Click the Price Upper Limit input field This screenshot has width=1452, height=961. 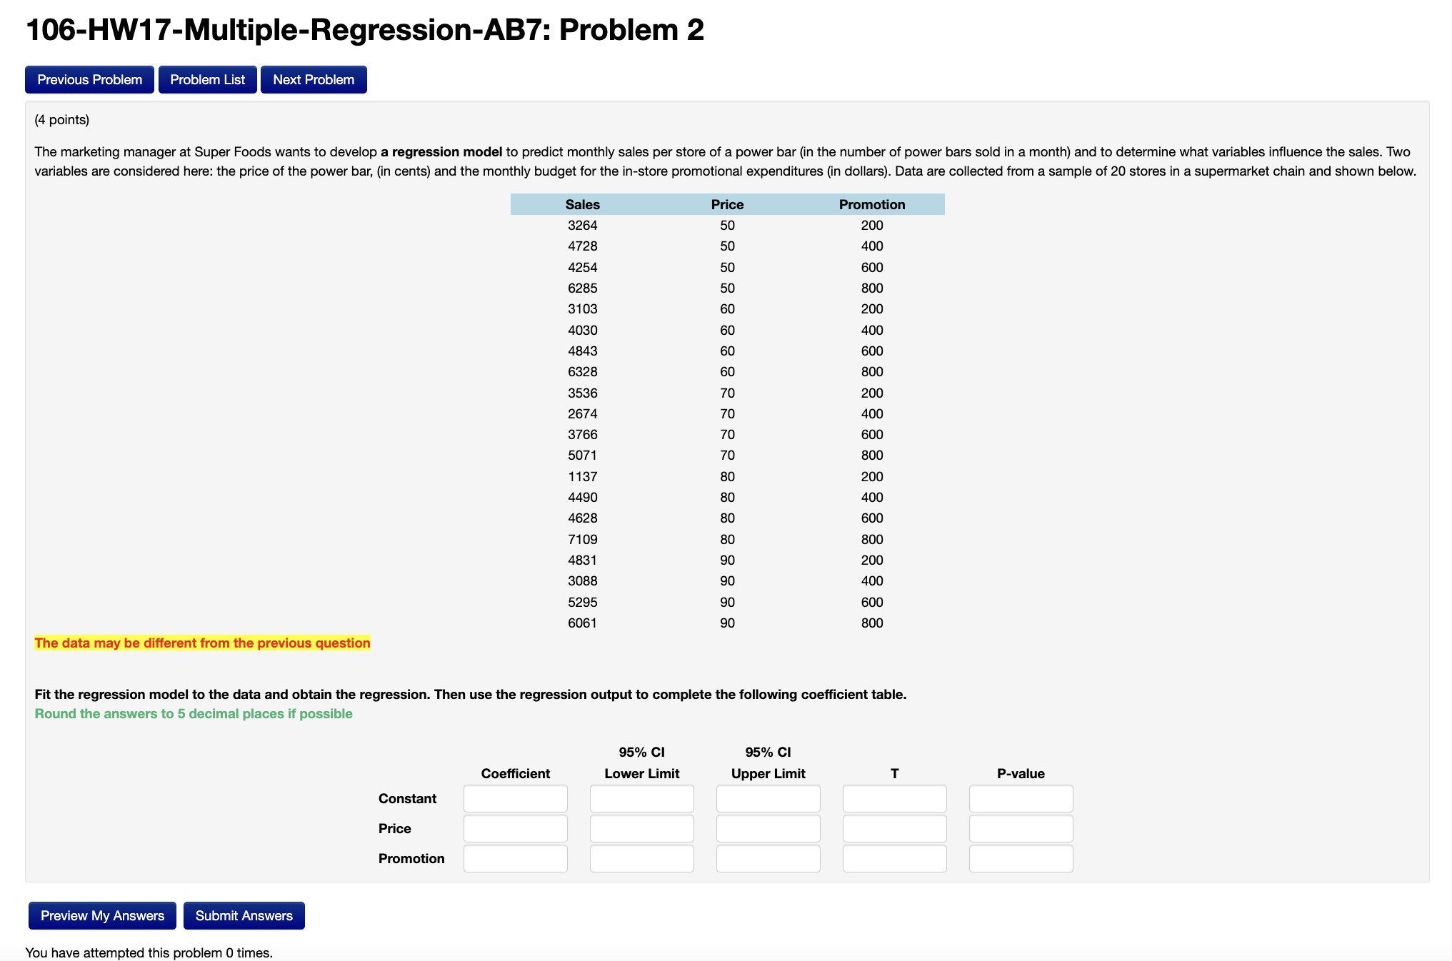[768, 828]
